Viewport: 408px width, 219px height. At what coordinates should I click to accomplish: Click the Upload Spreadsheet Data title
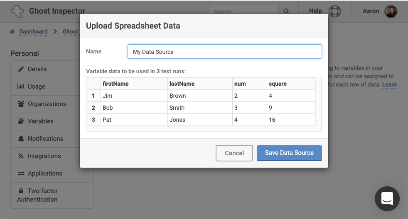tap(133, 26)
